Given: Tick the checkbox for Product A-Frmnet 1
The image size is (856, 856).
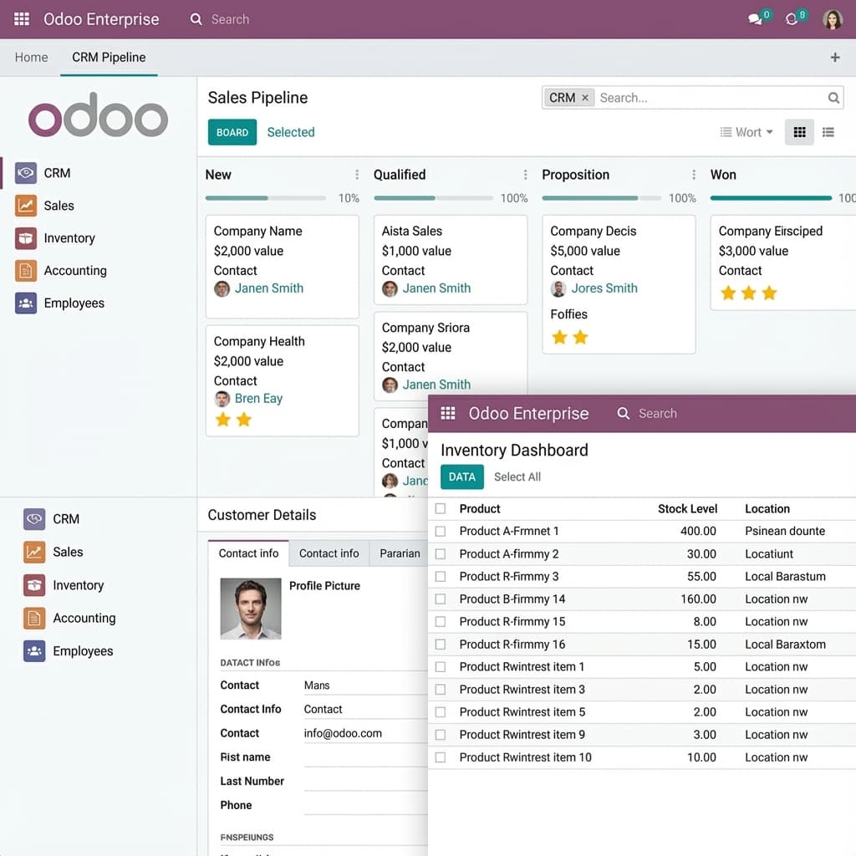Looking at the screenshot, I should (x=441, y=531).
